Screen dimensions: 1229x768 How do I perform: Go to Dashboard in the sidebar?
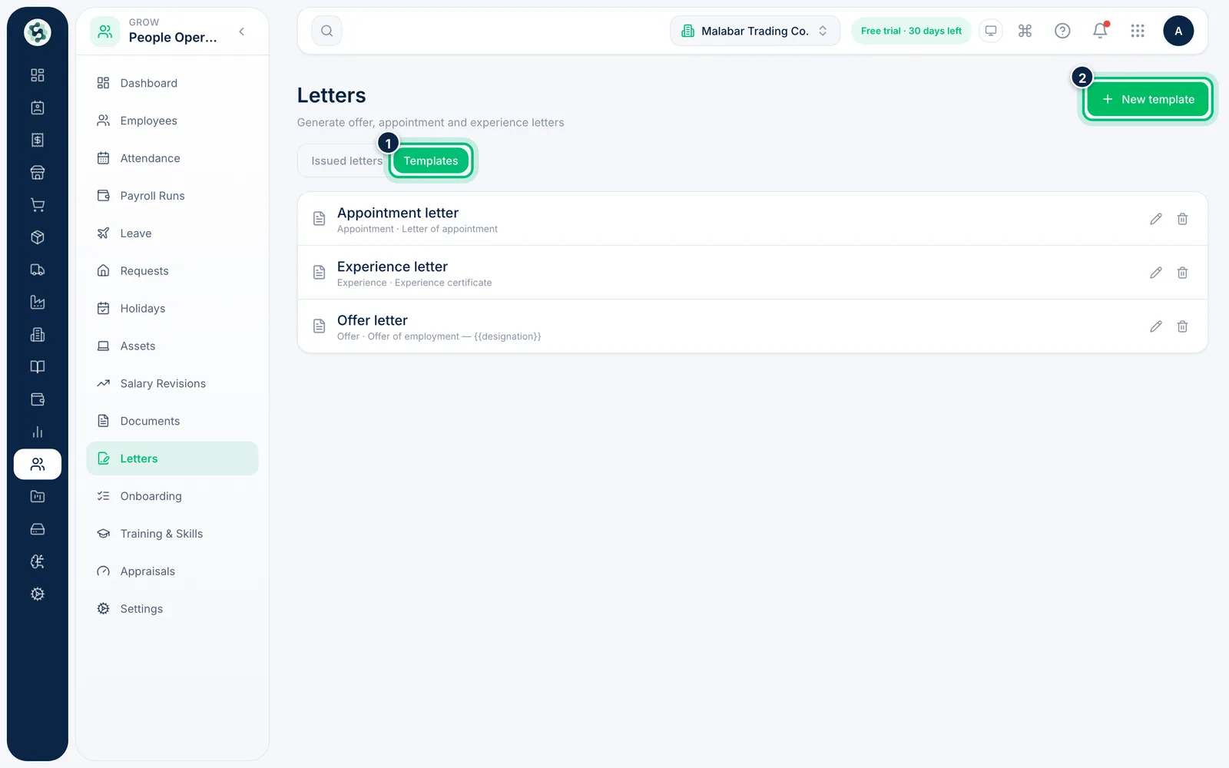click(x=172, y=83)
